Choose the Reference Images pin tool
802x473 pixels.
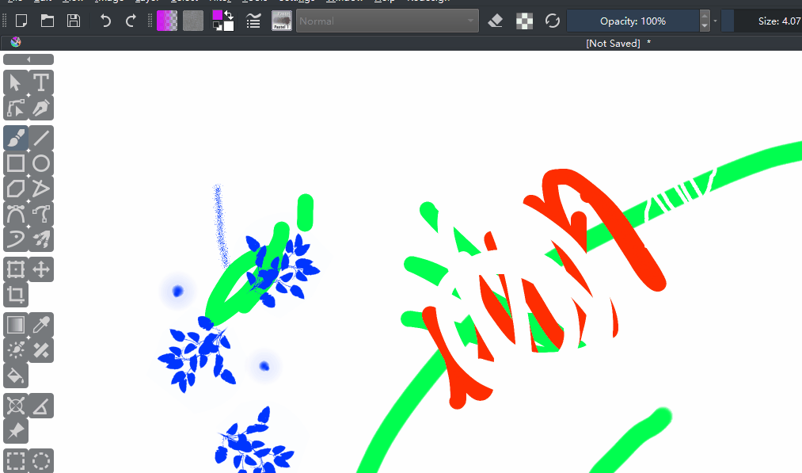pos(15,431)
